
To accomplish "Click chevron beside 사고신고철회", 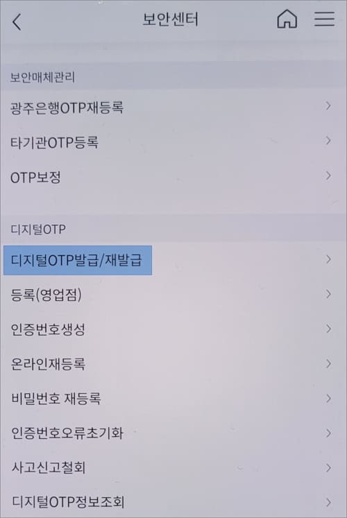I will click(328, 467).
